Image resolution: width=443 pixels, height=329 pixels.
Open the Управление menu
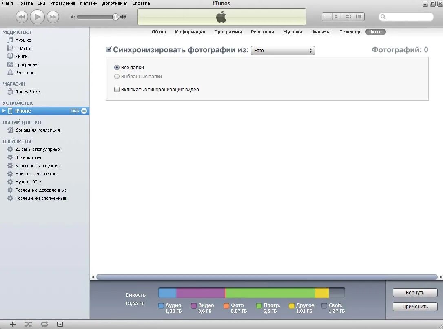pyautogui.click(x=62, y=3)
